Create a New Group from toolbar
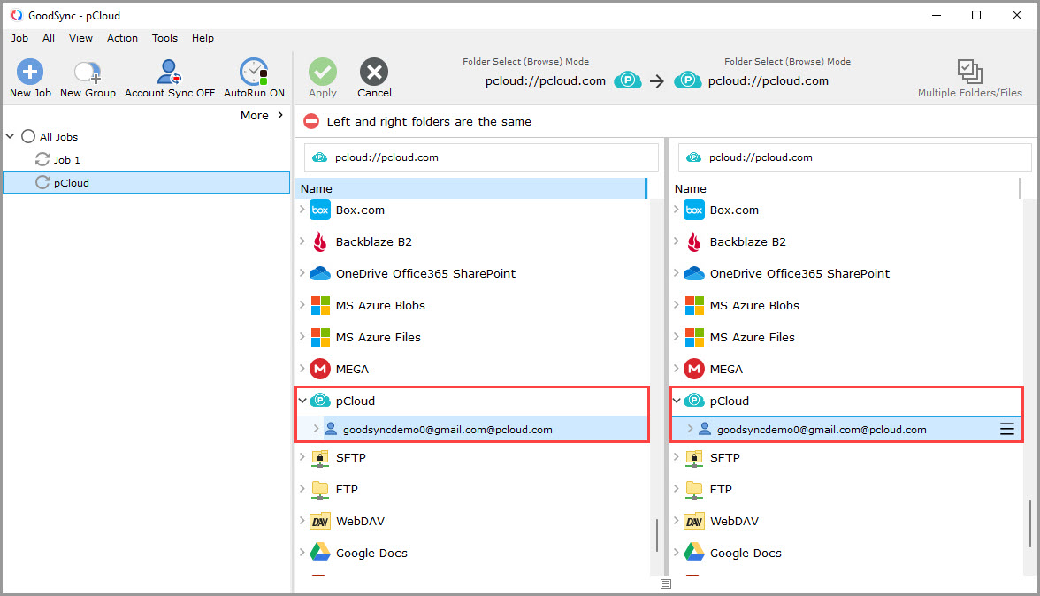The width and height of the screenshot is (1040, 596). tap(88, 78)
